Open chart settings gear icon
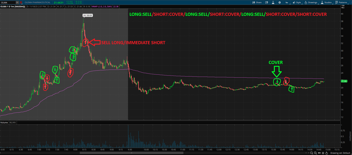The width and height of the screenshot is (352, 155). point(280,2)
